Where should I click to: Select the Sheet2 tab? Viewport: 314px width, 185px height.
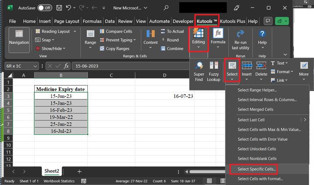(x=52, y=171)
